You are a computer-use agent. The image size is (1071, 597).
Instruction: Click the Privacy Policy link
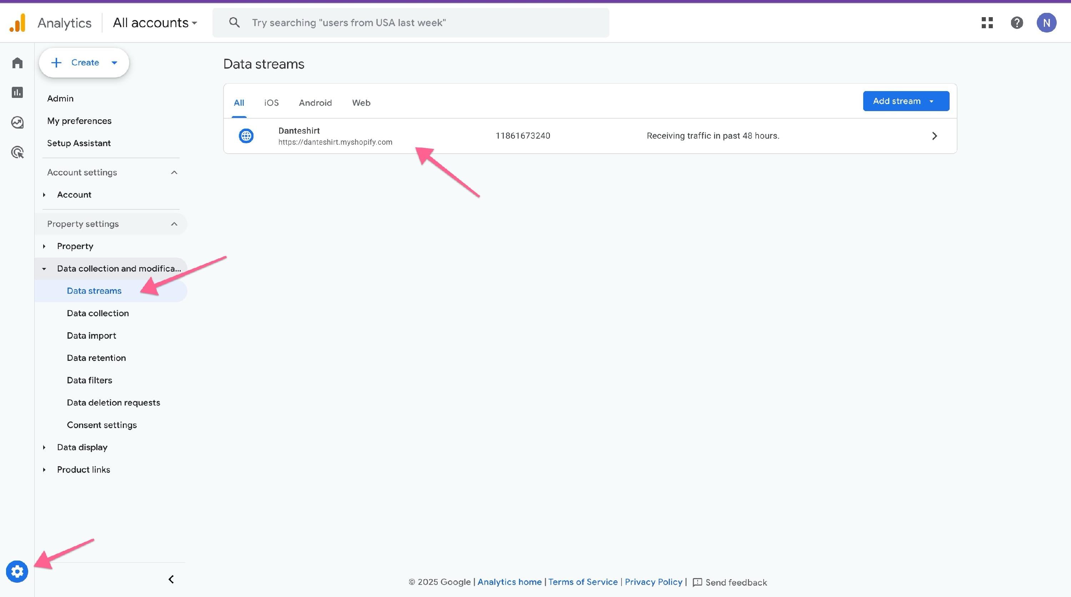654,582
